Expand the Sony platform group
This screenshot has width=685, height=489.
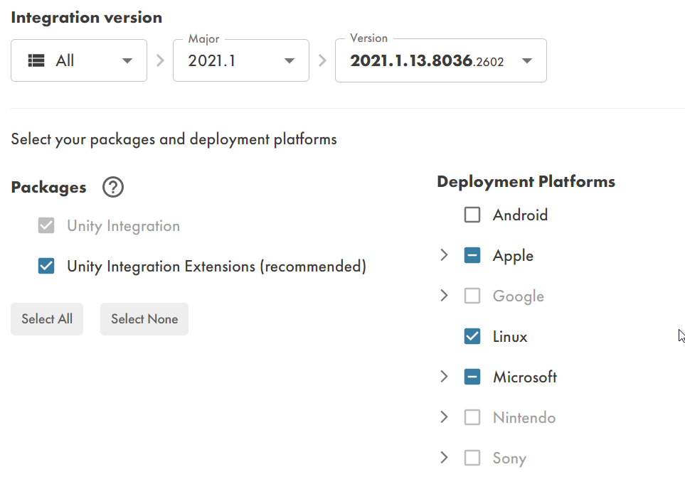click(445, 458)
